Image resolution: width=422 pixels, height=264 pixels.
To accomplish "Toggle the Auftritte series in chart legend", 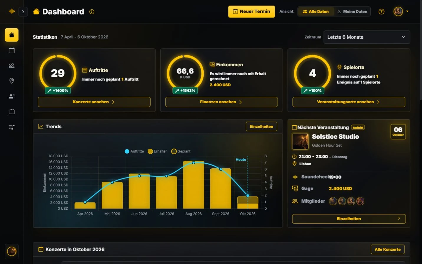I will (x=134, y=151).
